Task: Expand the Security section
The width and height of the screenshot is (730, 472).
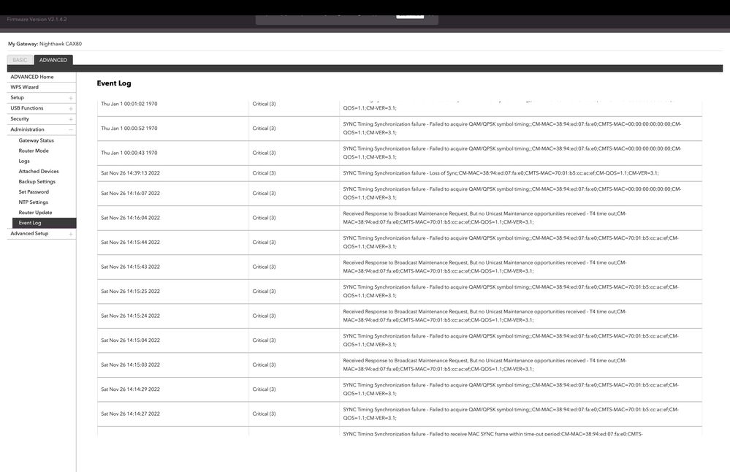Action: pyautogui.click(x=71, y=119)
